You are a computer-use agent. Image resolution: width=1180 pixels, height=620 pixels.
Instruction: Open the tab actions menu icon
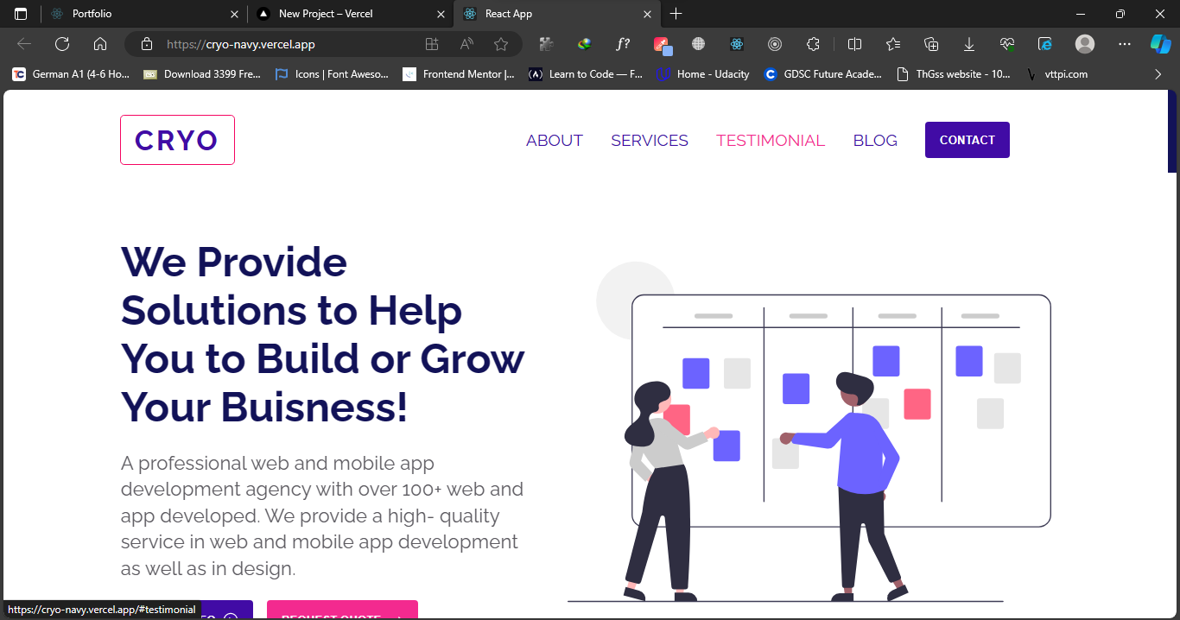tap(20, 14)
